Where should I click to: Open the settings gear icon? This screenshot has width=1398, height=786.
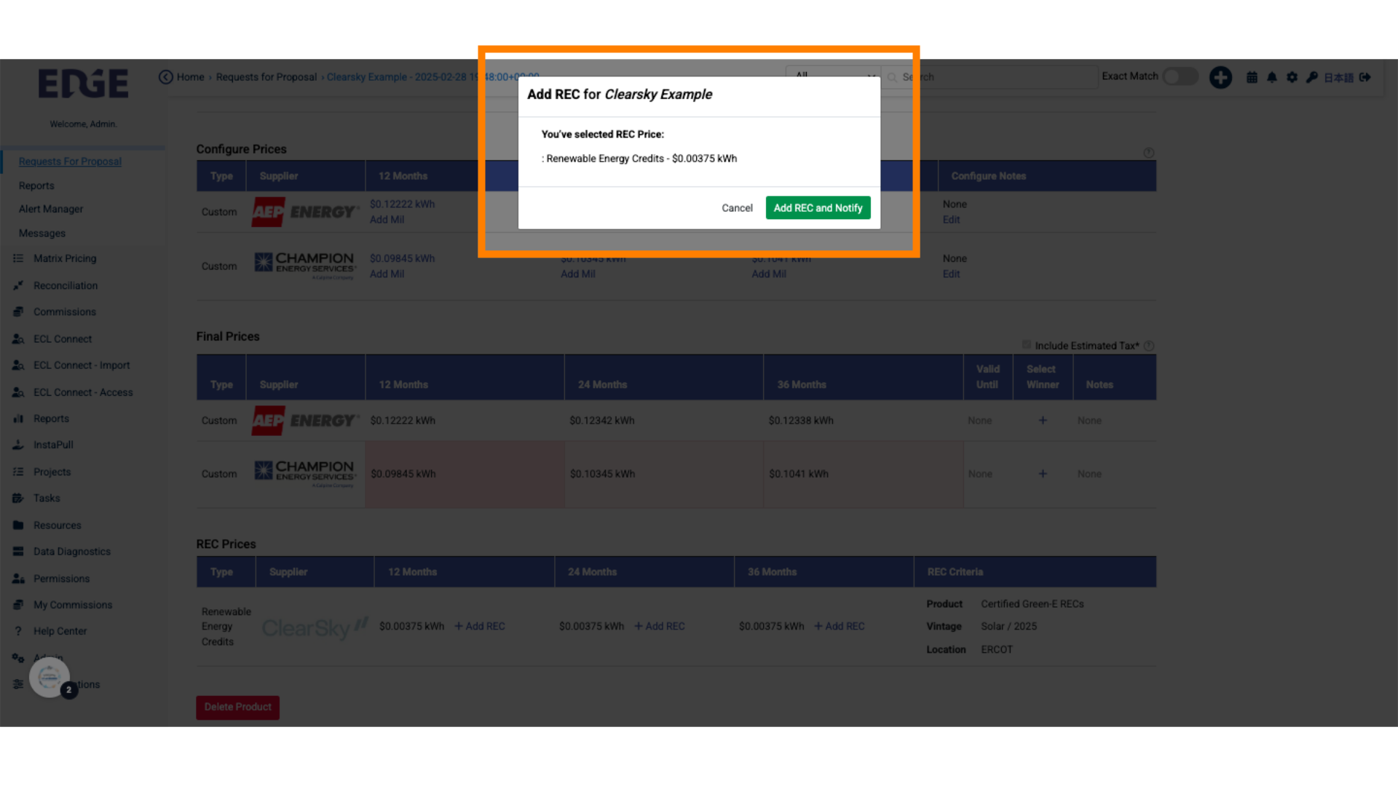1292,77
